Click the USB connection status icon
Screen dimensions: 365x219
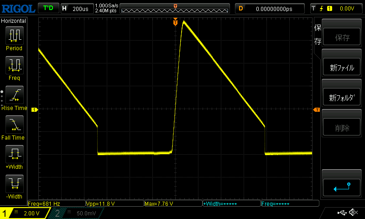point(342,213)
